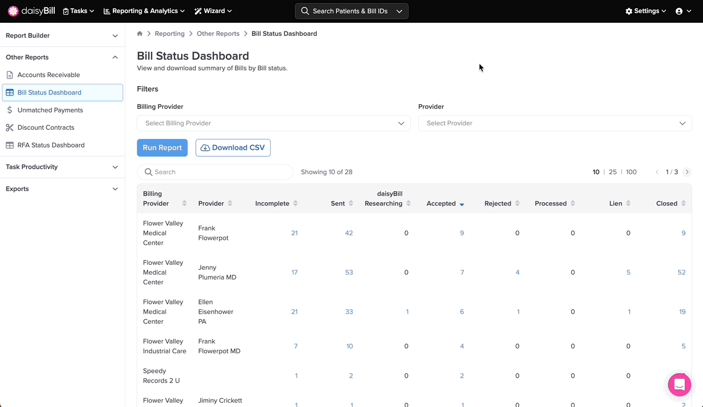The image size is (703, 407).
Task: Go to next page arrow in pagination
Action: pyautogui.click(x=687, y=172)
